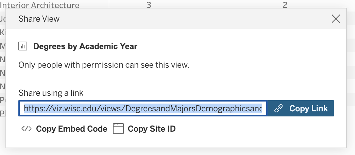The height and width of the screenshot is (155, 355).
Task: Click the embed code brackets icon
Action: click(x=26, y=129)
